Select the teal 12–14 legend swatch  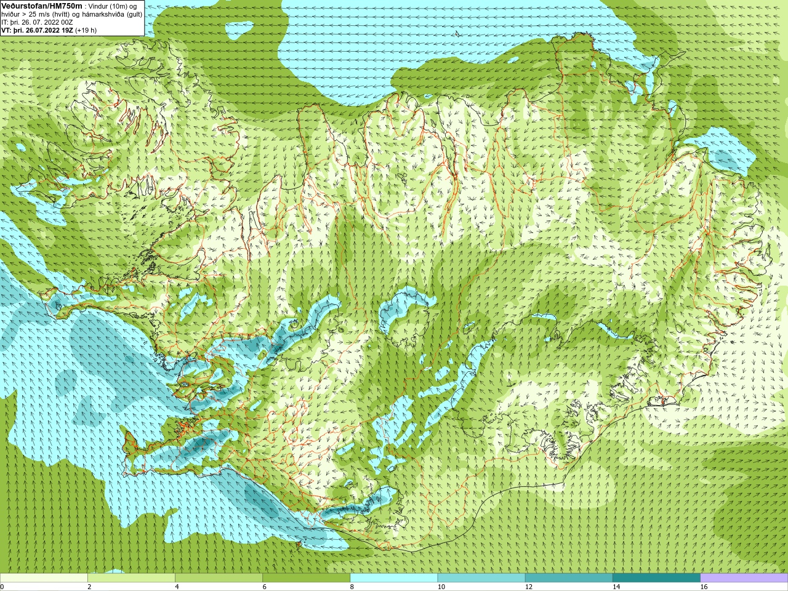click(569, 578)
